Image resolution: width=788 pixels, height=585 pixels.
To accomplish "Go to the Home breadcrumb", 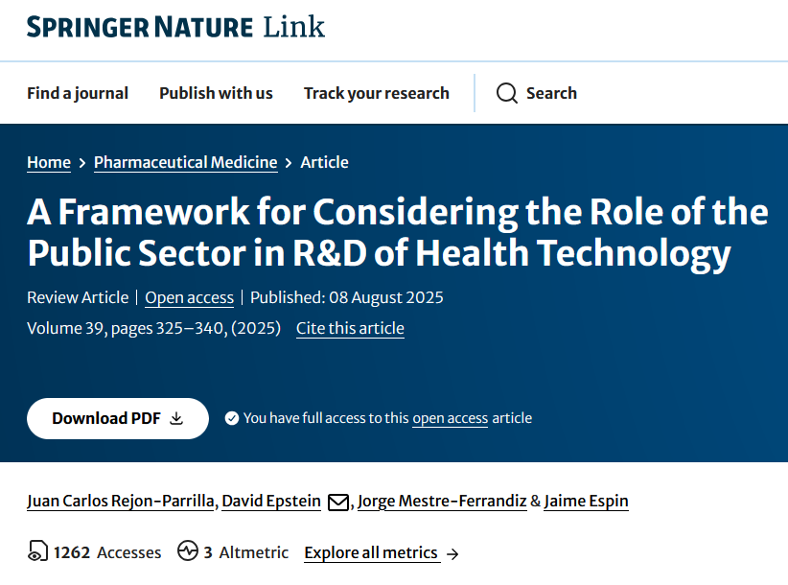I will coord(49,162).
